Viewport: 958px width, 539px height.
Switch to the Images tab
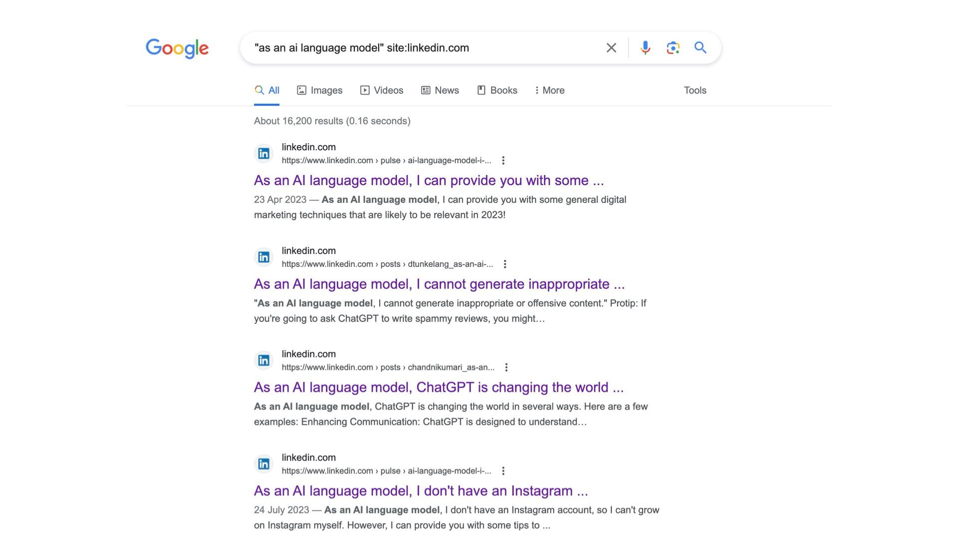coord(320,90)
